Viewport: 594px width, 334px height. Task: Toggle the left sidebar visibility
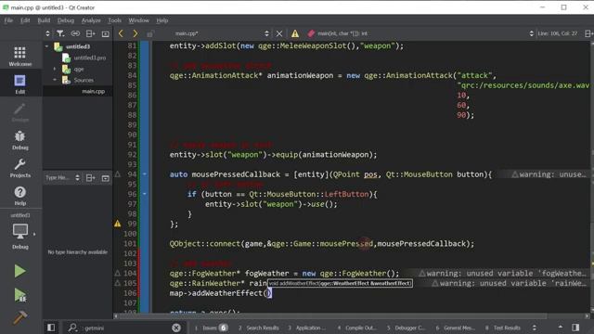(x=51, y=328)
